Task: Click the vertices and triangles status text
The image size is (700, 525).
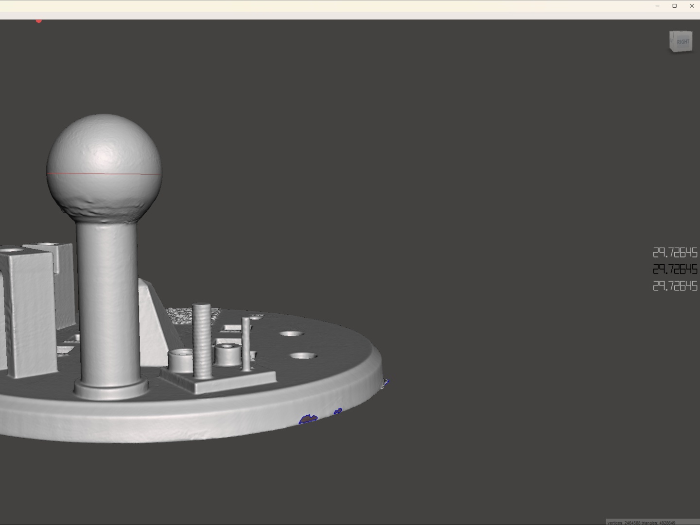Action: point(641,523)
